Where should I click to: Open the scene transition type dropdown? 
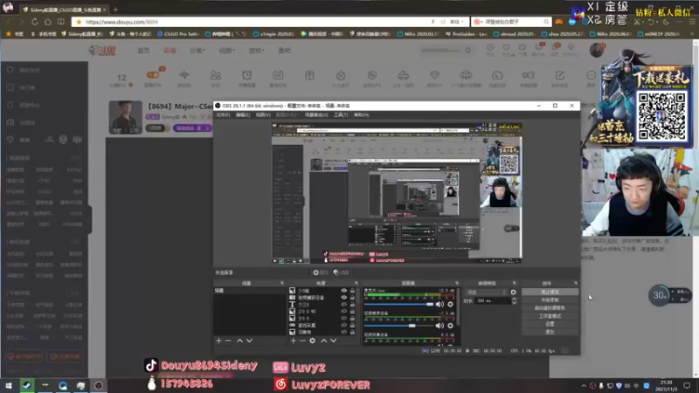487,293
